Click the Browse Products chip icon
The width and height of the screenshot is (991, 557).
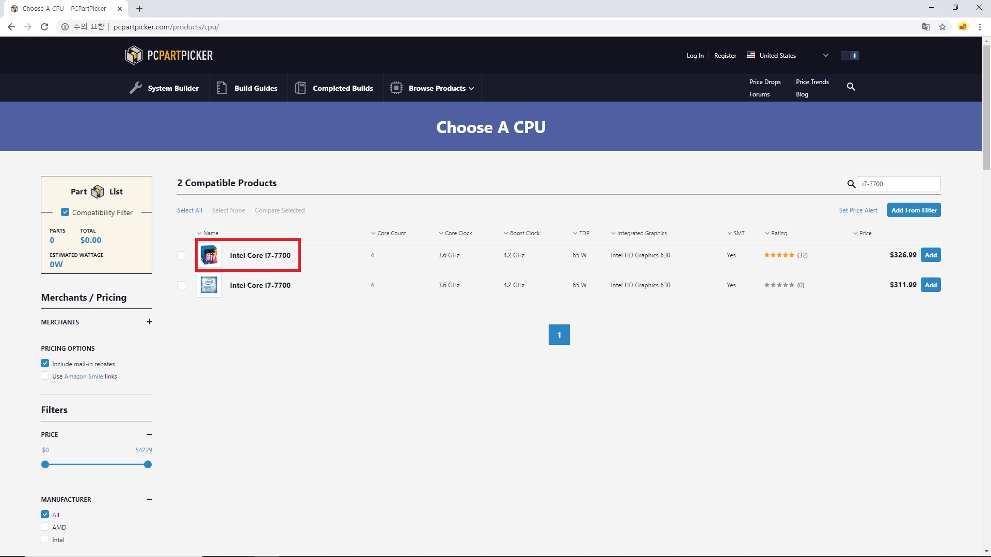pyautogui.click(x=396, y=88)
